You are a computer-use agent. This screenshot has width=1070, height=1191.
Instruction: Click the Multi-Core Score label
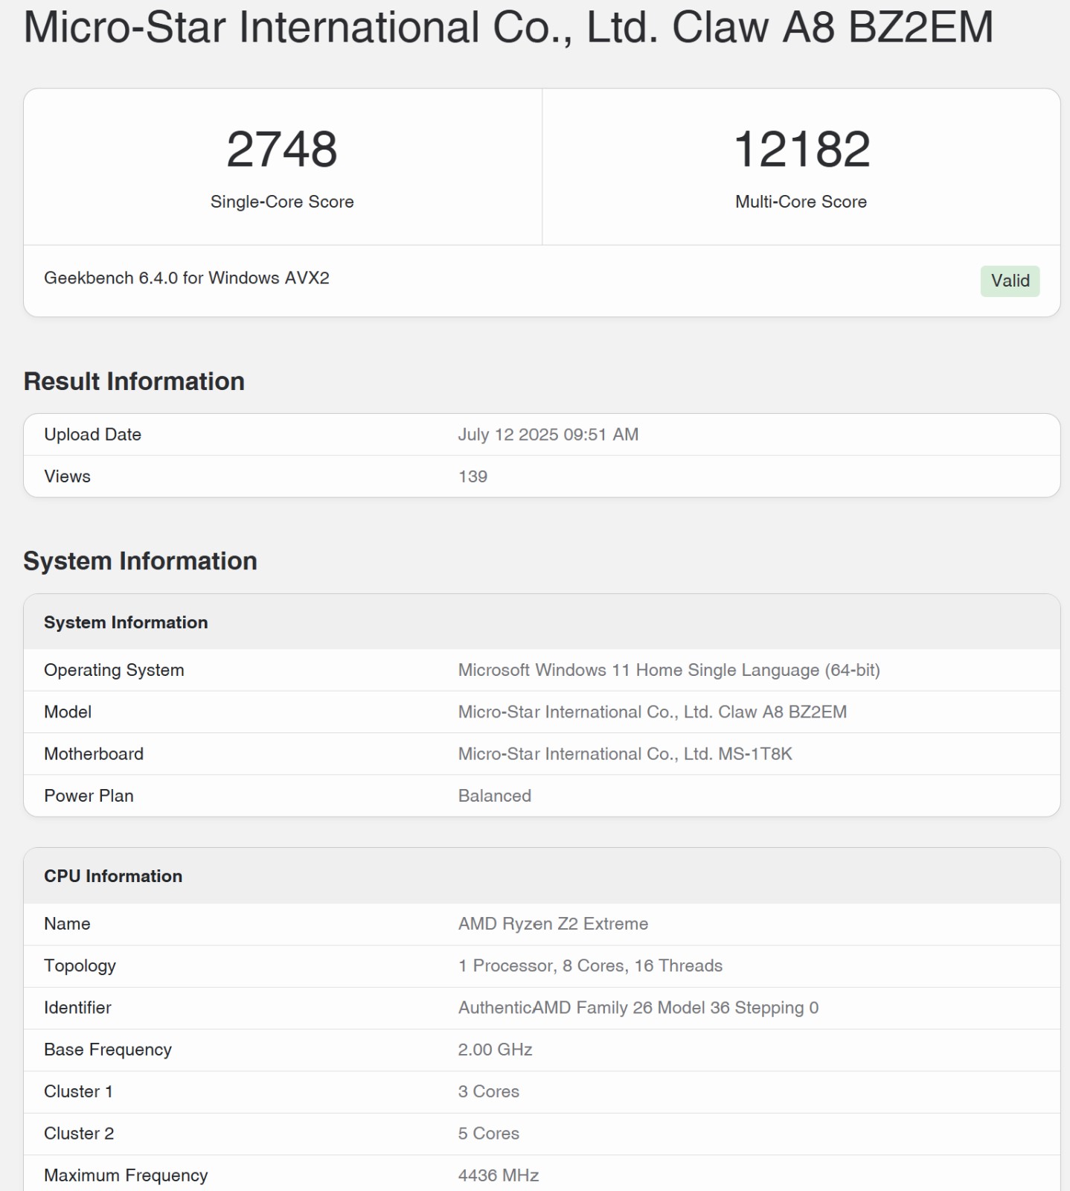801,202
